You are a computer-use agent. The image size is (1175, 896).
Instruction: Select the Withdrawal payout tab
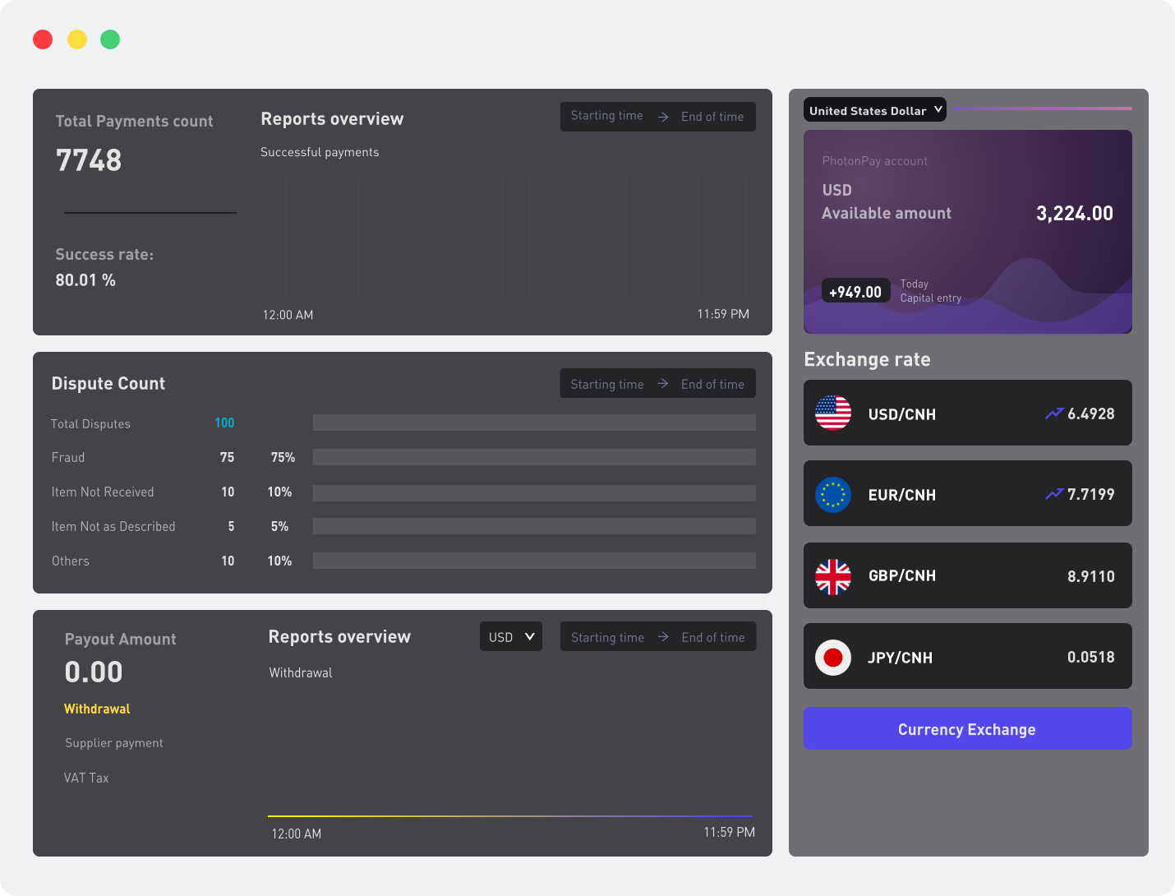[x=97, y=709]
